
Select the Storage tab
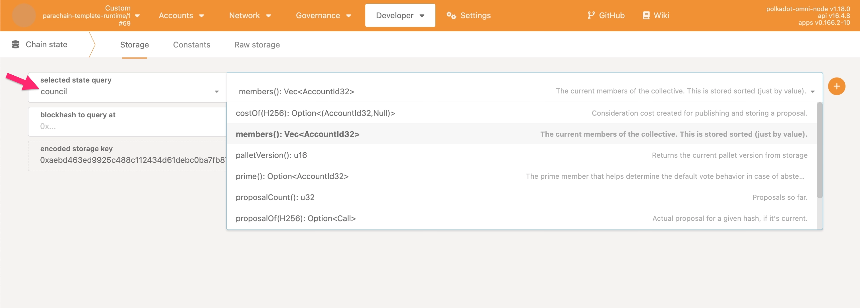134,45
